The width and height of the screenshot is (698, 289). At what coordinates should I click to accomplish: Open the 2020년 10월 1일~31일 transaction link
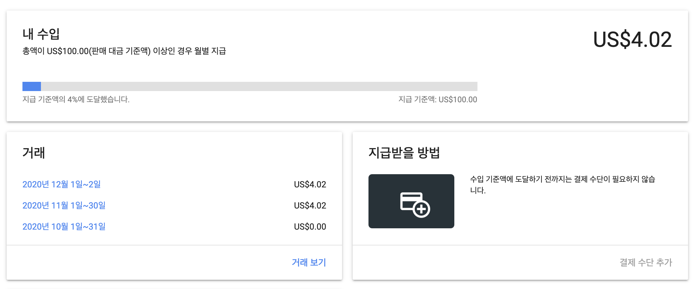click(64, 227)
